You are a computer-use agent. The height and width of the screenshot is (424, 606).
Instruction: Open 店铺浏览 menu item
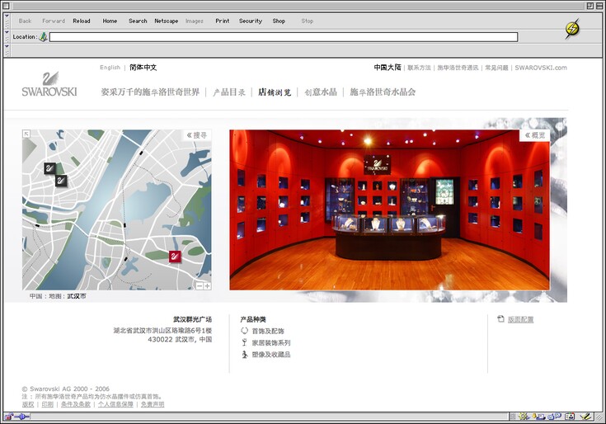[x=275, y=92]
